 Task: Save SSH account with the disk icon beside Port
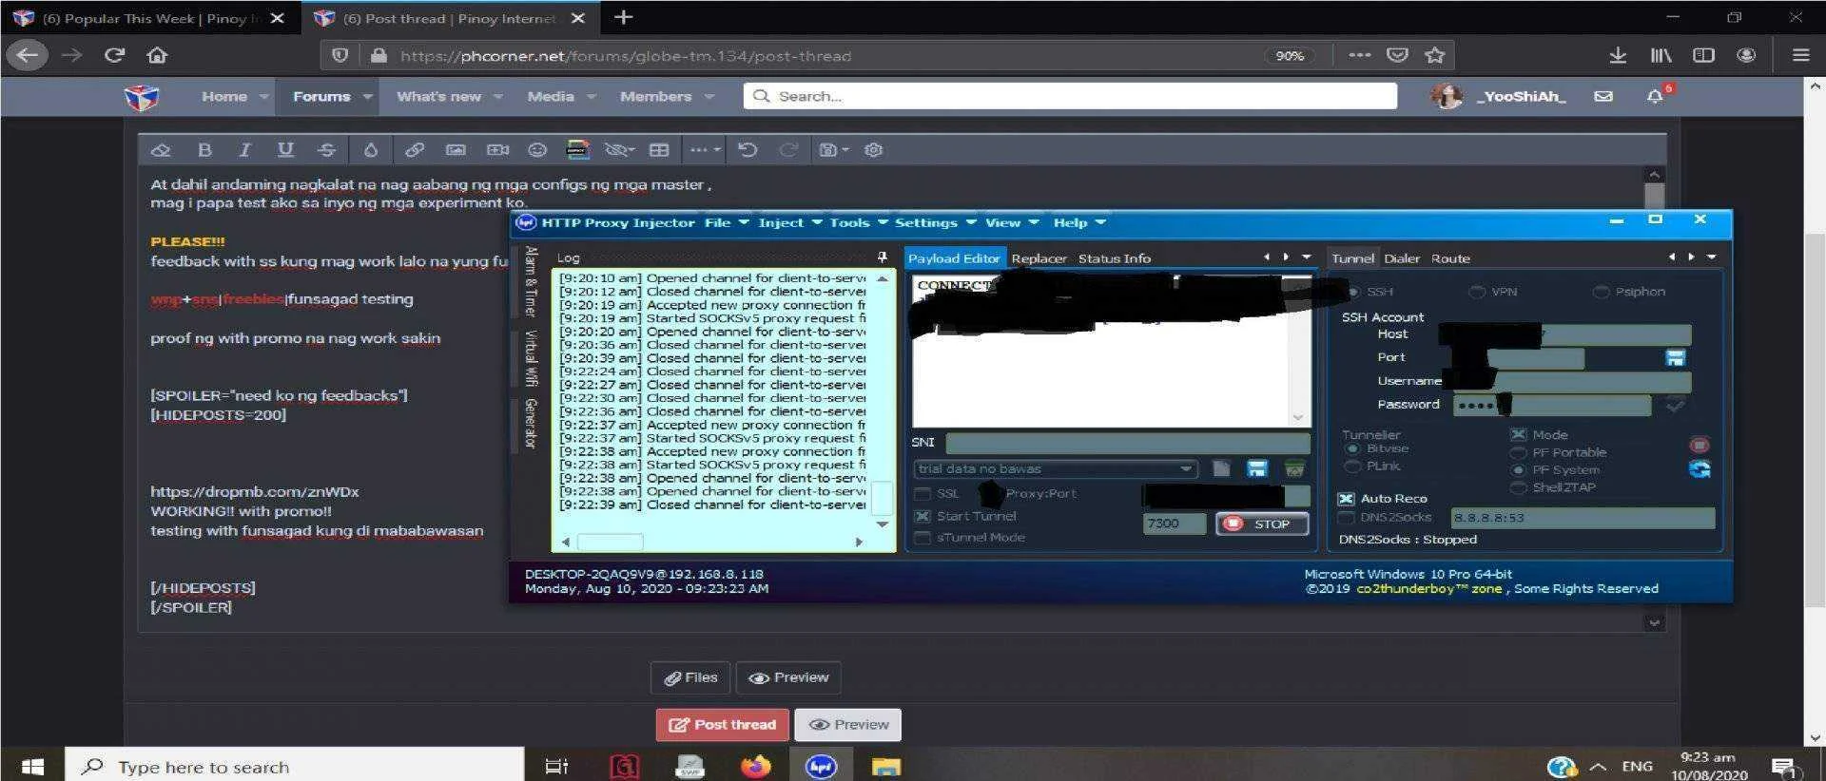pos(1676,358)
